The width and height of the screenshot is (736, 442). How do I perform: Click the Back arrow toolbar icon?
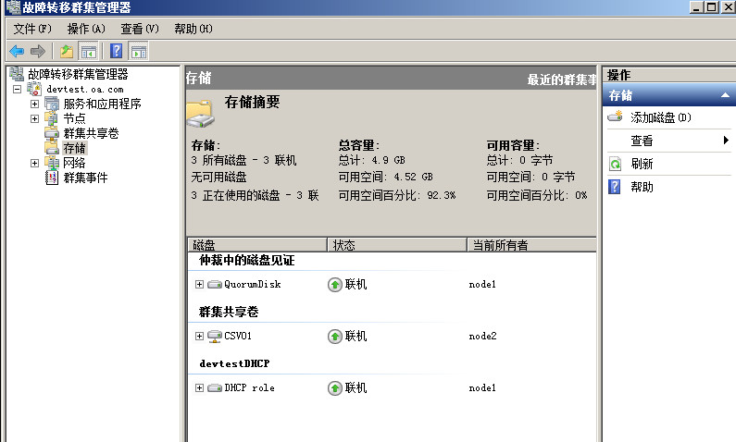click(17, 51)
